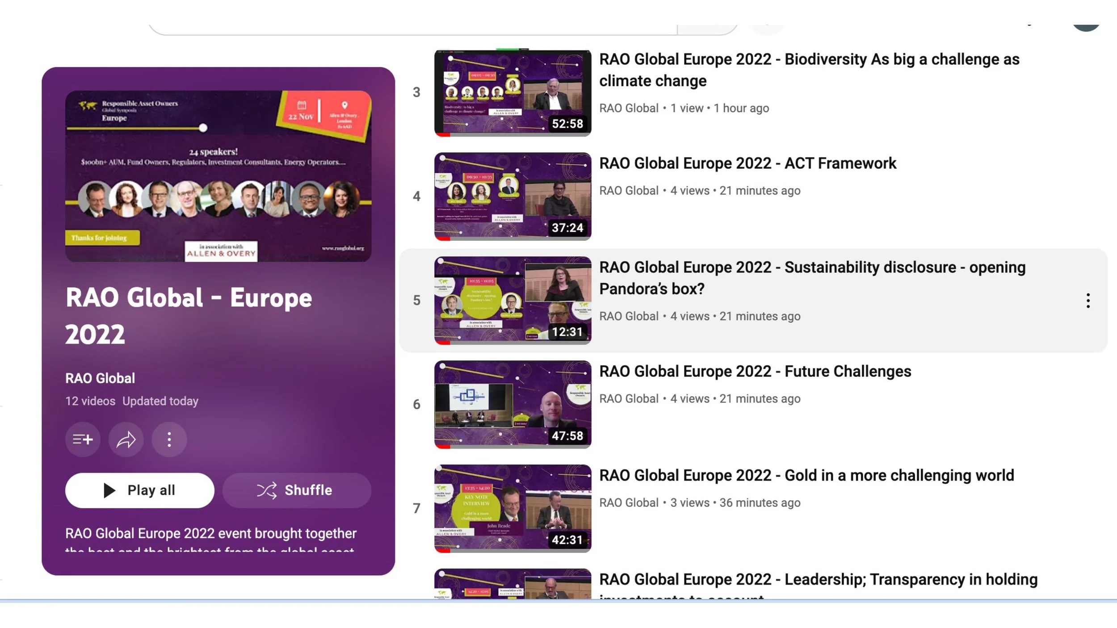Screen dimensions: 1117x628
Task: Click RAO Global channel under ACT Framework video
Action: click(x=629, y=191)
